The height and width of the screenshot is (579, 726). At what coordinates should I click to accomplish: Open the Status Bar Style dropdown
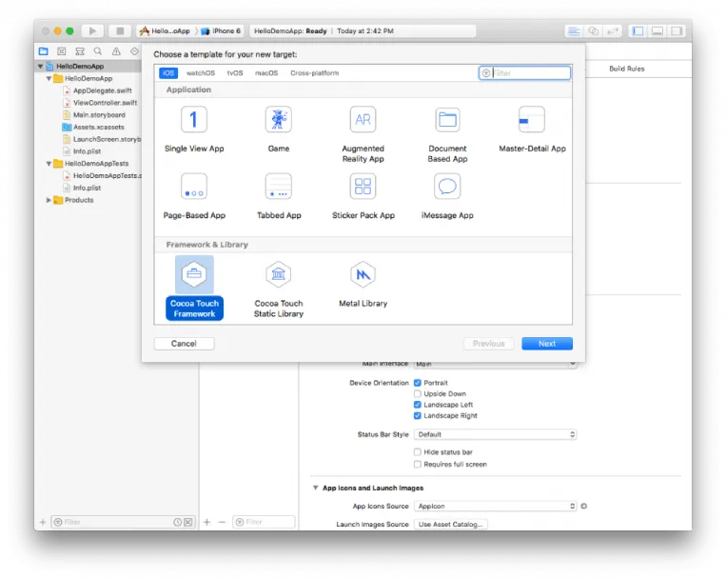496,435
